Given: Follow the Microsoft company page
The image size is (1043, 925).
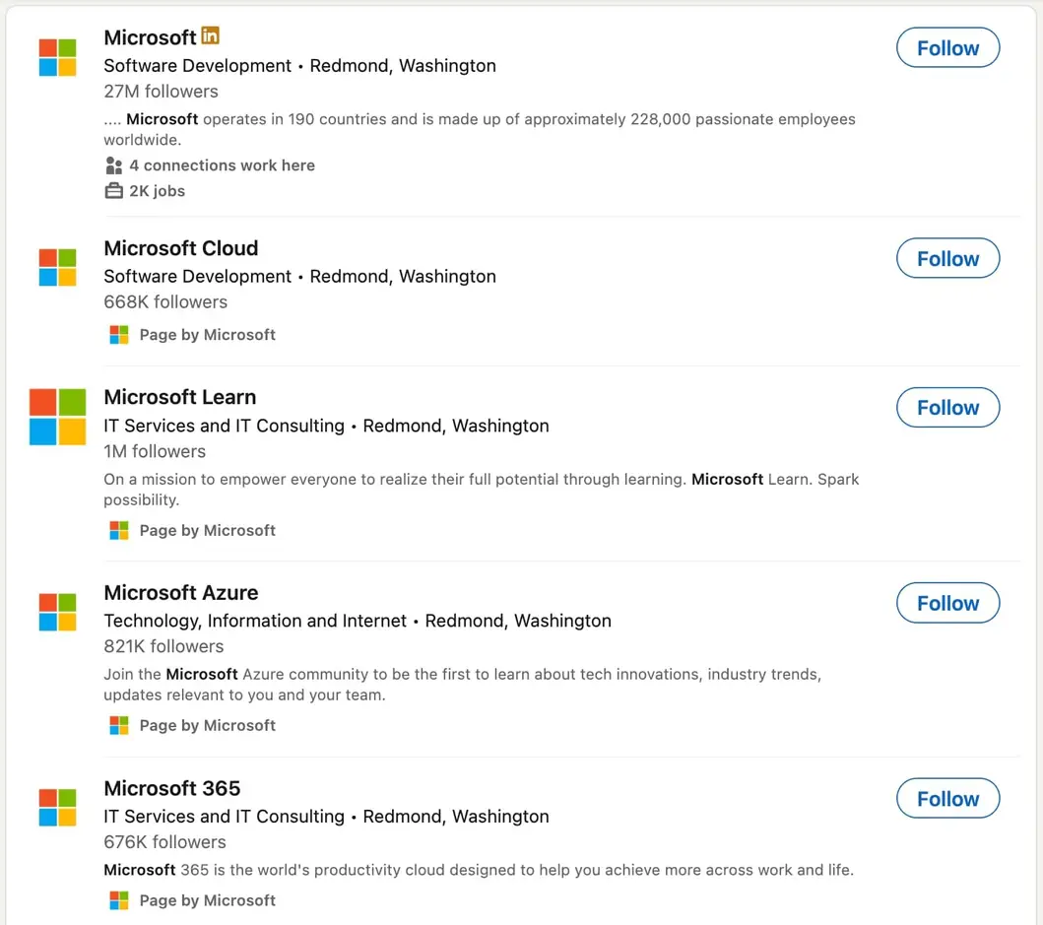Looking at the screenshot, I should click(946, 46).
